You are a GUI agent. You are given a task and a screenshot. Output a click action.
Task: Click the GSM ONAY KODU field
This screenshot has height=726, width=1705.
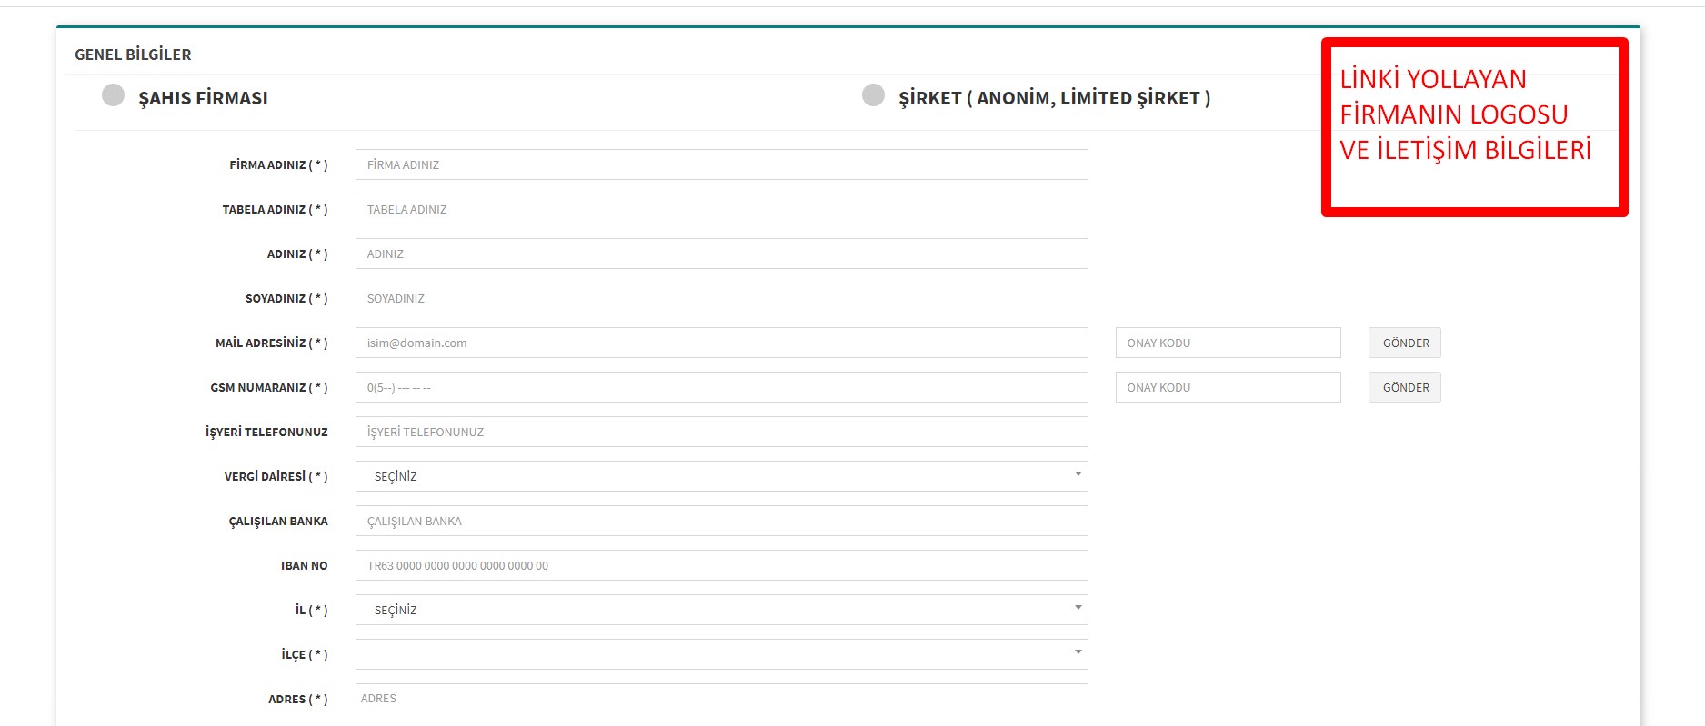[1227, 387]
